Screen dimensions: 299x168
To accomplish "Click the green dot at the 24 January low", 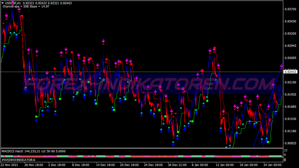I will (x=268, y=142).
